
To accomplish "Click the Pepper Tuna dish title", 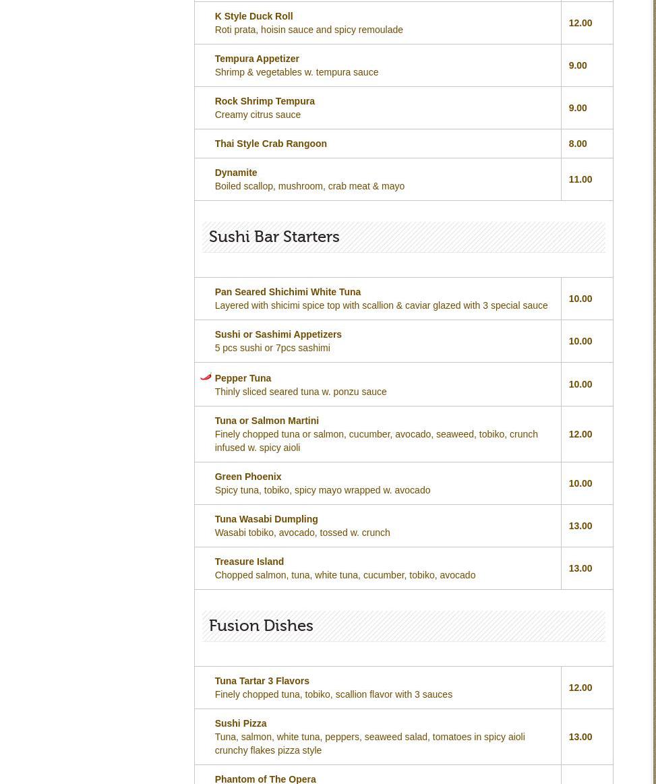I will (x=243, y=378).
